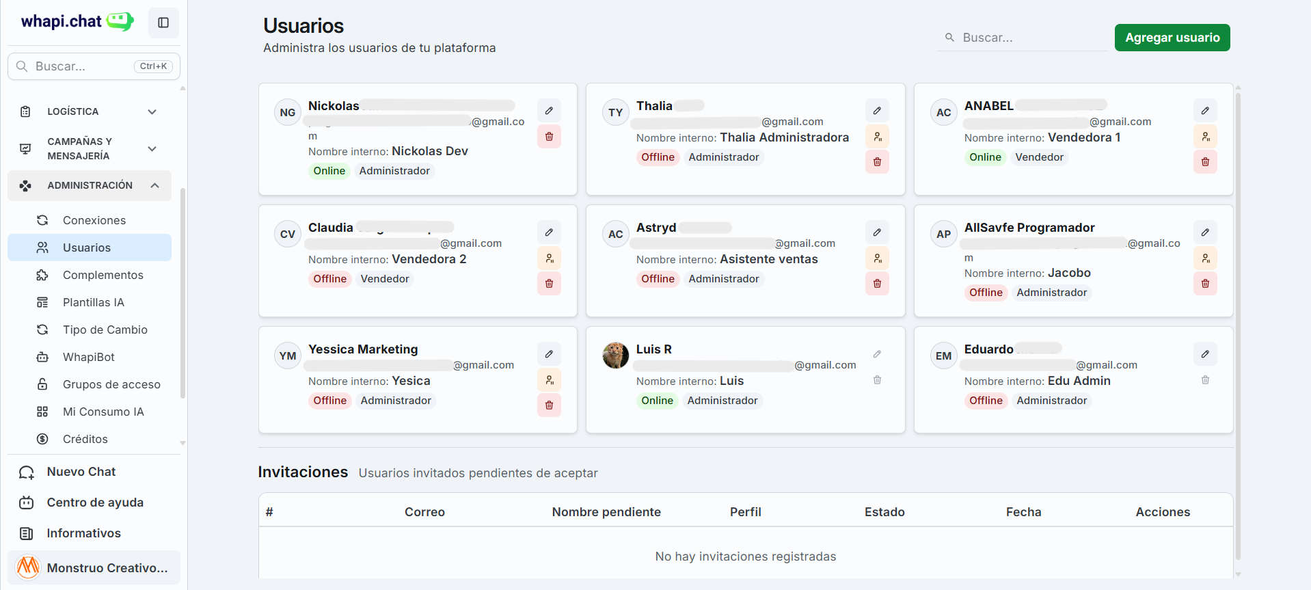Image resolution: width=1311 pixels, height=590 pixels.
Task: Open Astryd's user-role icon button
Action: click(877, 258)
